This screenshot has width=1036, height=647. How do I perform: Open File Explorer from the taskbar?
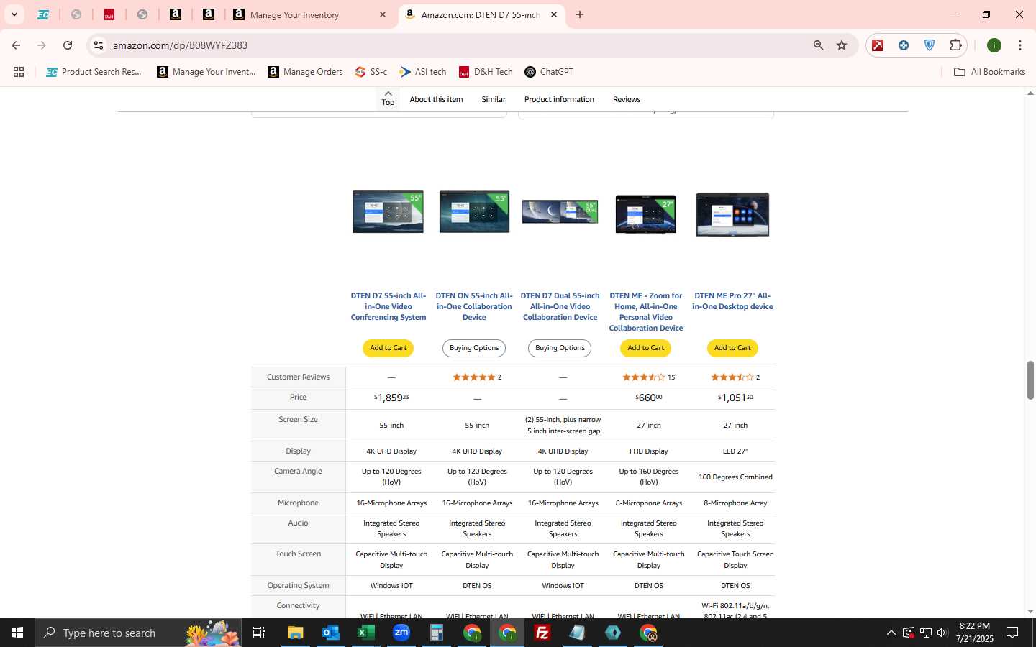pyautogui.click(x=296, y=633)
